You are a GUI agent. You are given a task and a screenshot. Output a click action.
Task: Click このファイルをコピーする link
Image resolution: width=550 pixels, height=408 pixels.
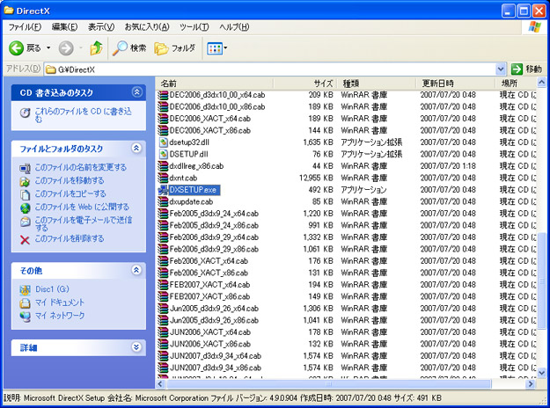[x=70, y=193]
